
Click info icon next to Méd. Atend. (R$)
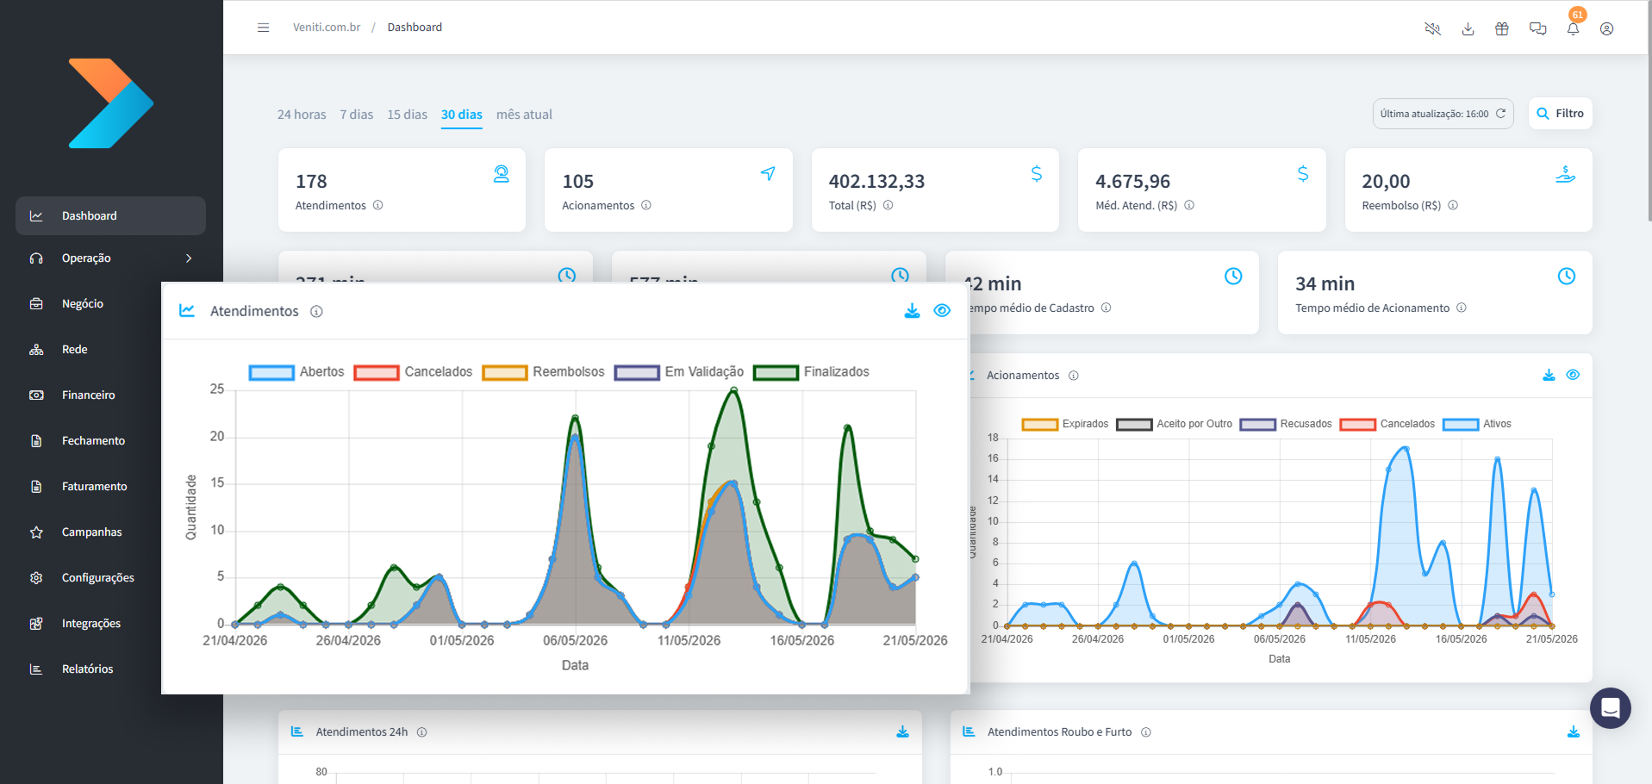(1189, 205)
